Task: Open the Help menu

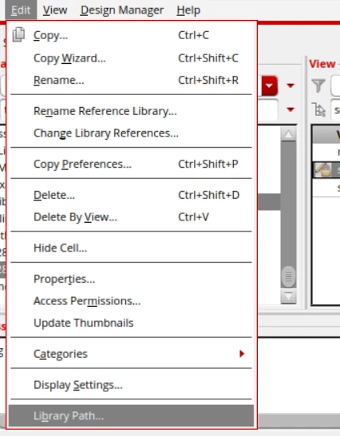Action: click(x=188, y=10)
